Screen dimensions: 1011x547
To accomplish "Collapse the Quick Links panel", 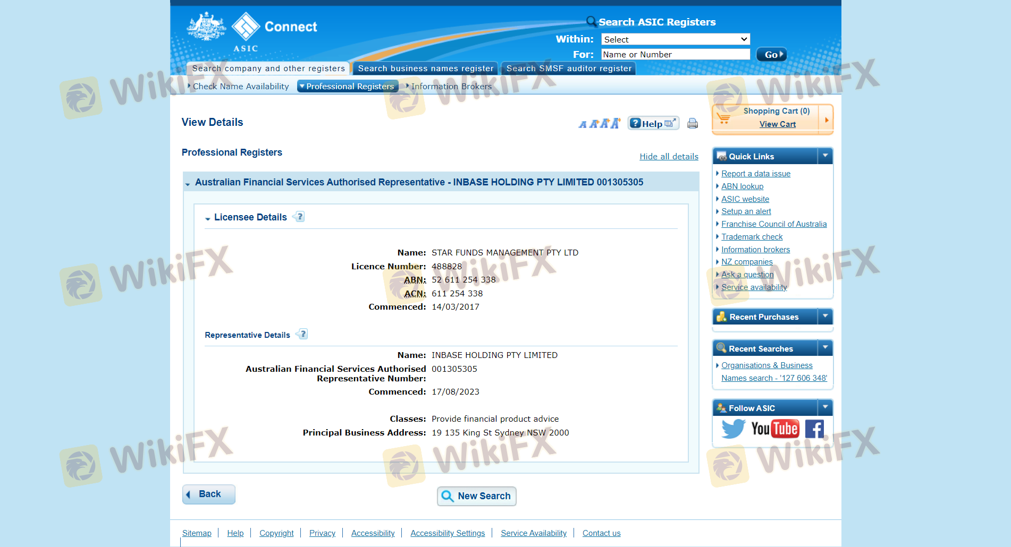I will coord(825,156).
